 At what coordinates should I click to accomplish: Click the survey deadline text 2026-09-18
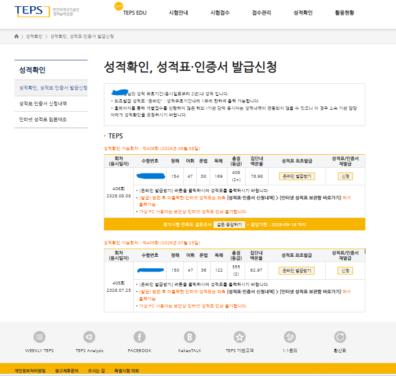click(x=276, y=225)
